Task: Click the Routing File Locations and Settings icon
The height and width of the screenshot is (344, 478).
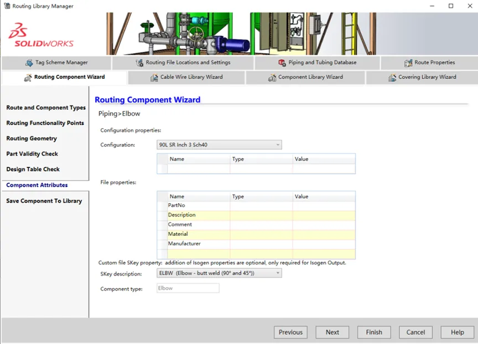Action: click(x=139, y=62)
